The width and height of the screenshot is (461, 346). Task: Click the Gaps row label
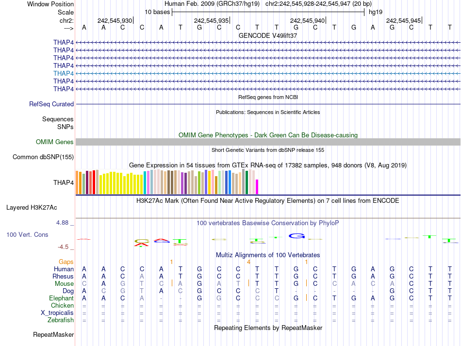tap(66, 262)
